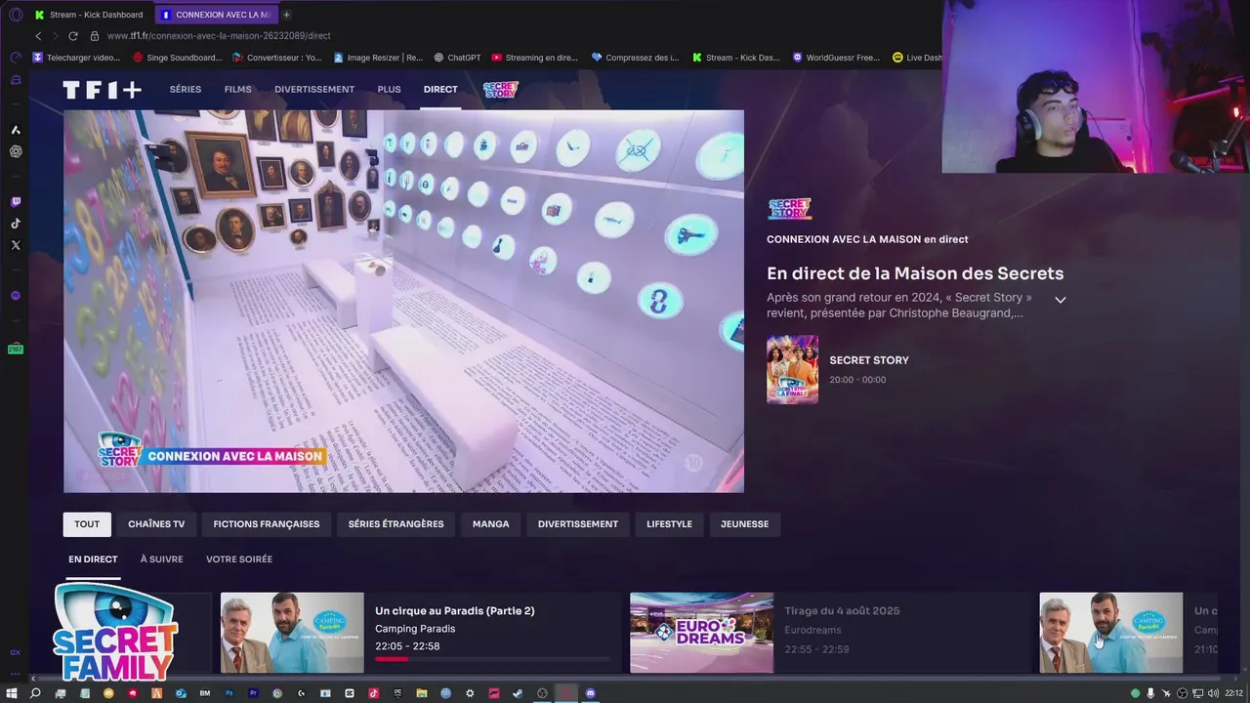The height and width of the screenshot is (703, 1250).
Task: Switch to the VOTRE SOIRÉE tab
Action: [239, 559]
